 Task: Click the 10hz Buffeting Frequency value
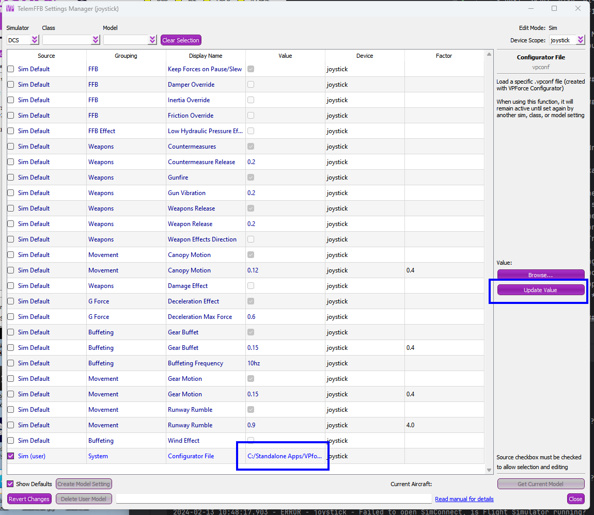254,363
